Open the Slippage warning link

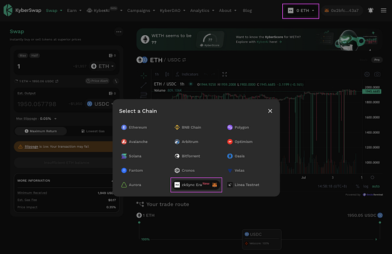(x=31, y=147)
